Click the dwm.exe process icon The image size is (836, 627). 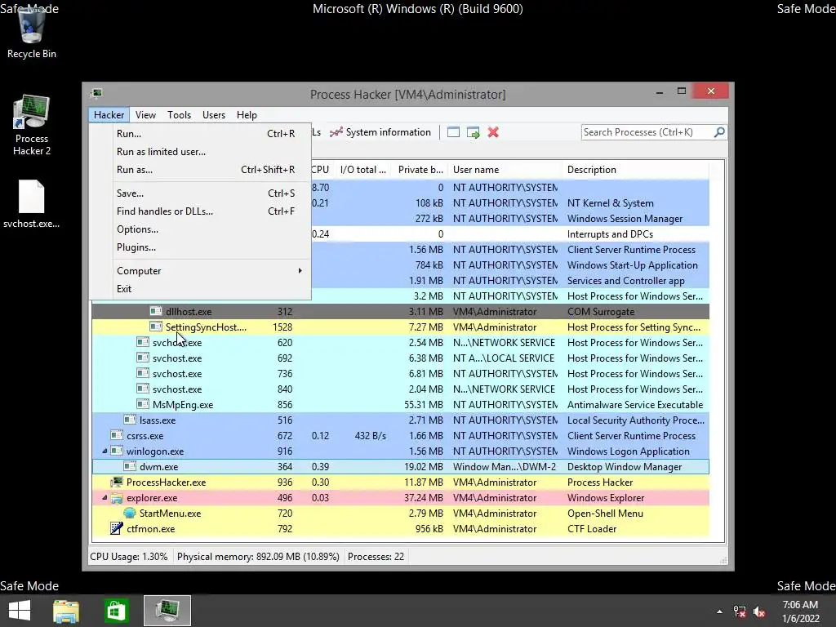coord(130,466)
